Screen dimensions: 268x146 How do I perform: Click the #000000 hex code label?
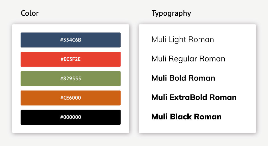tap(71, 117)
